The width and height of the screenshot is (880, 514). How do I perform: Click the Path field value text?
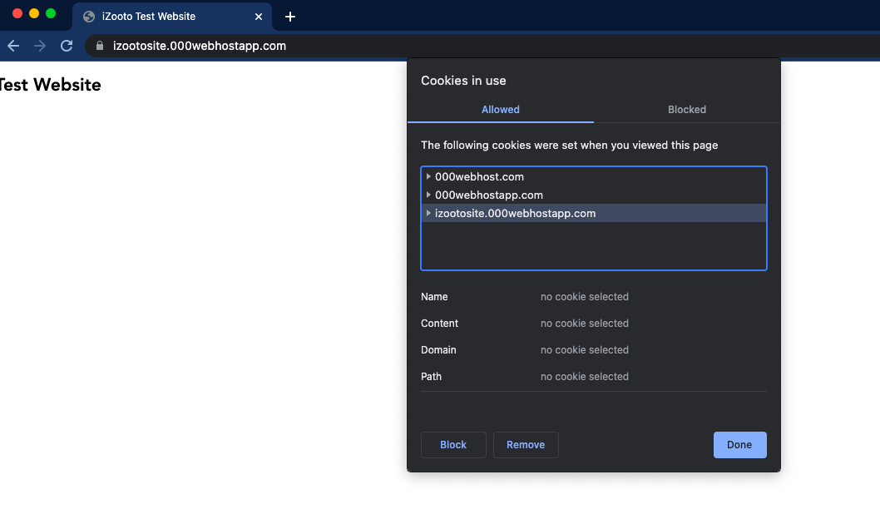[584, 377]
